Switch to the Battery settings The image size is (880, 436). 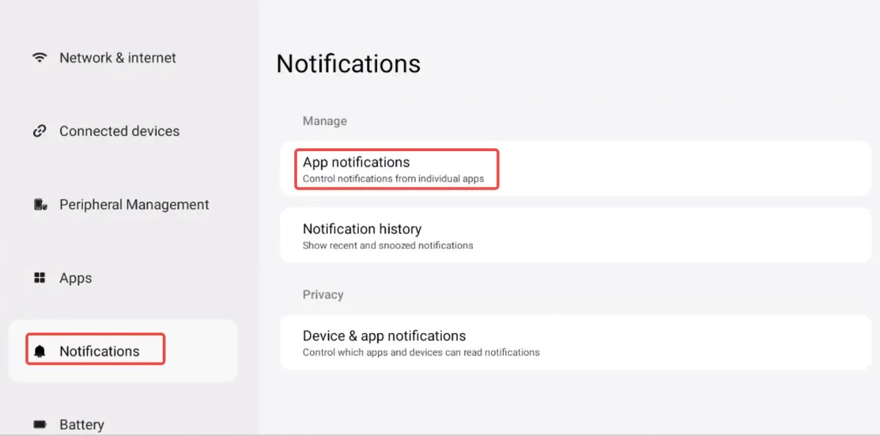pos(81,424)
